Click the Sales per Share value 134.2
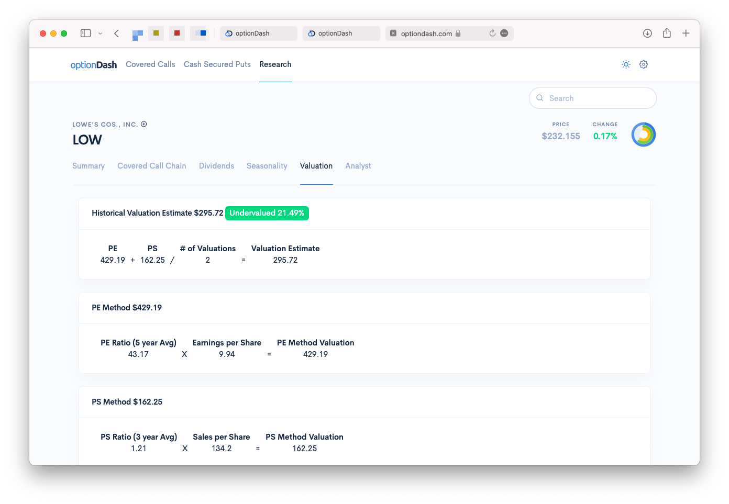This screenshot has height=504, width=729. pyautogui.click(x=222, y=449)
